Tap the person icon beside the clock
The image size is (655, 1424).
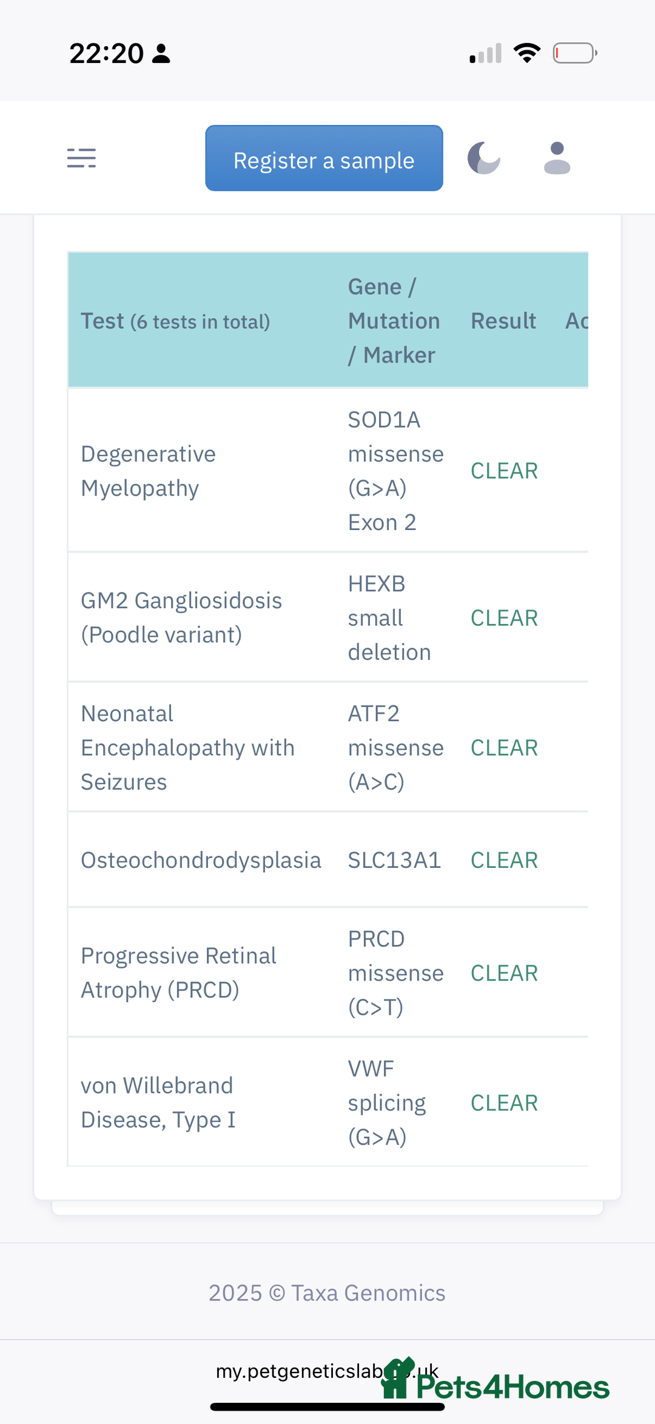161,53
